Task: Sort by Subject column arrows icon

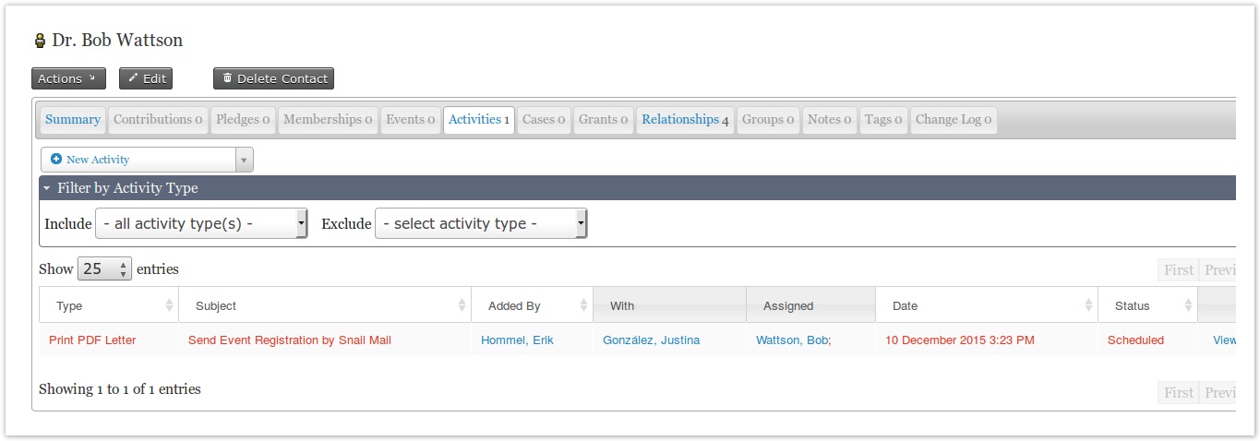Action: (462, 305)
